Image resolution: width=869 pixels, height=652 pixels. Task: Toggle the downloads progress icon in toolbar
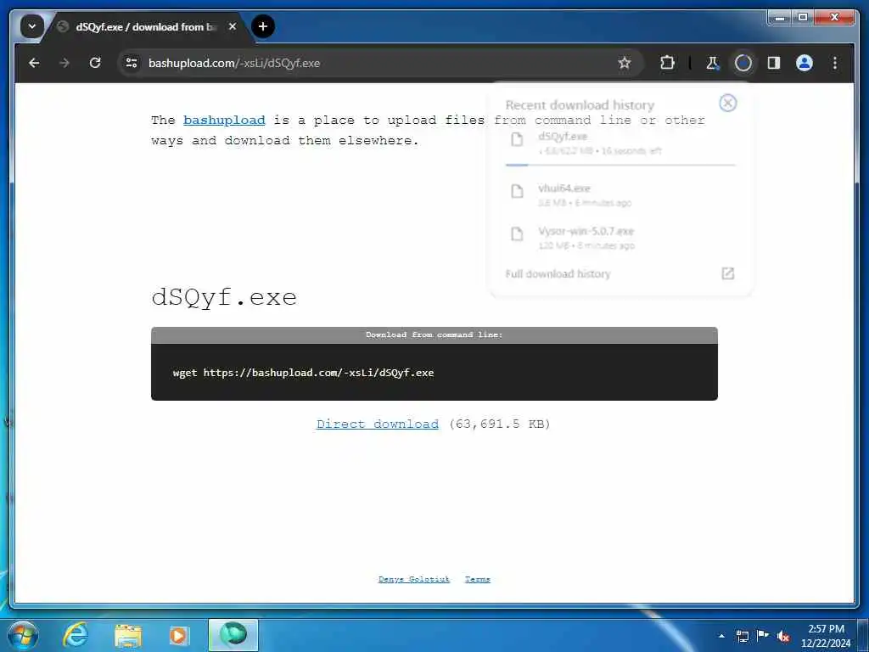tap(743, 63)
